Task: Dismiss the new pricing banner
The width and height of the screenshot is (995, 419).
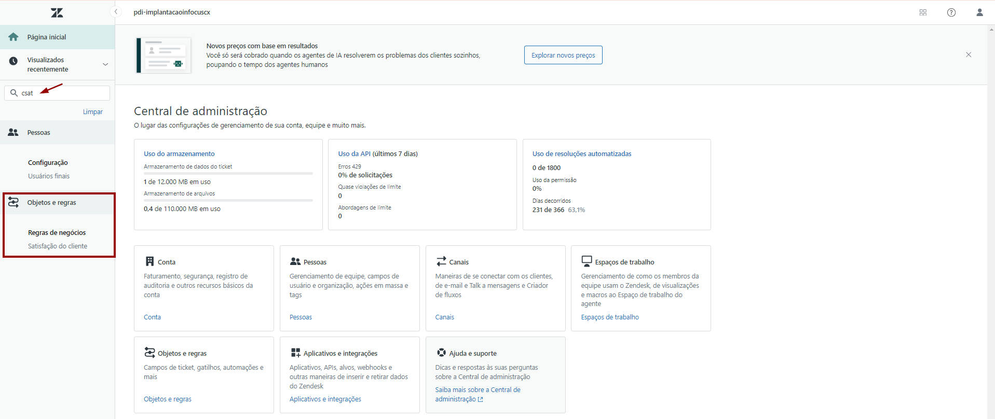Action: point(968,54)
